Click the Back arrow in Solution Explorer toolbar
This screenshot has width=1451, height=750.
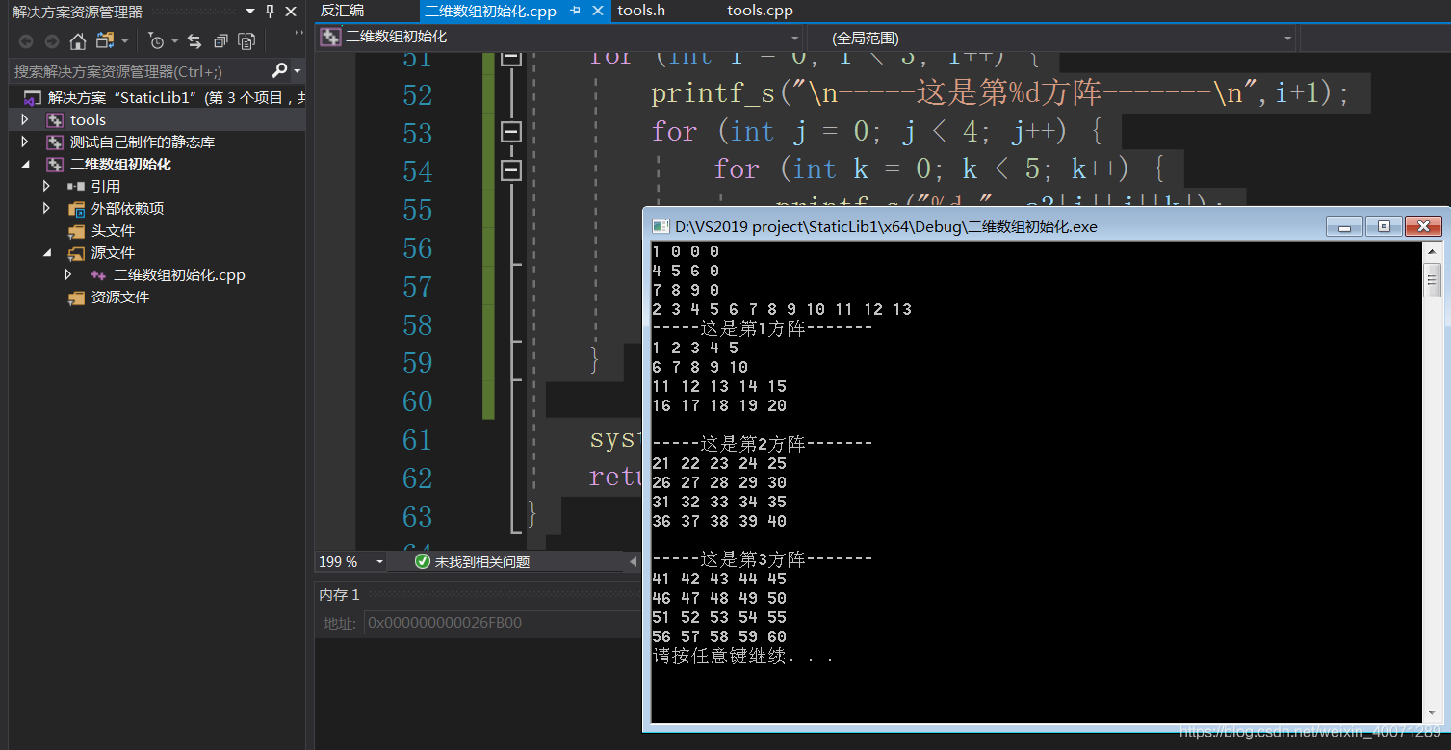point(26,41)
